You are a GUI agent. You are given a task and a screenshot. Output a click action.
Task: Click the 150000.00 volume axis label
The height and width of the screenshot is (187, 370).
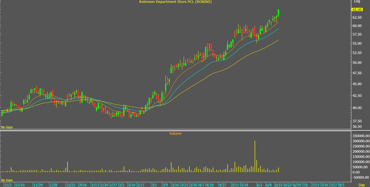click(361, 157)
